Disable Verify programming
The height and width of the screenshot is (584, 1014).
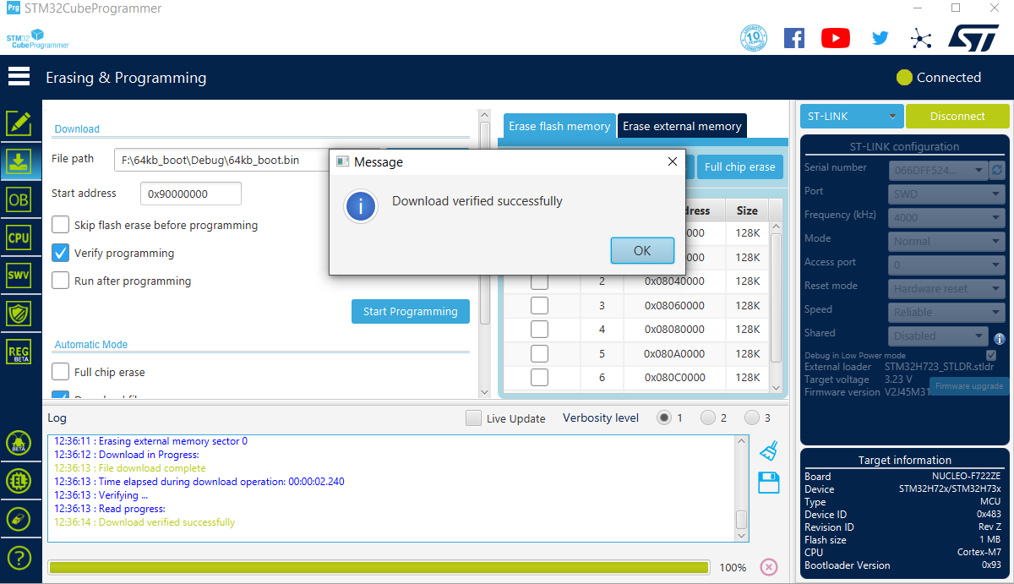coord(58,253)
